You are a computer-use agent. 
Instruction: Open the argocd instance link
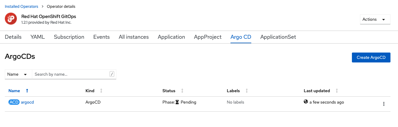[27, 102]
